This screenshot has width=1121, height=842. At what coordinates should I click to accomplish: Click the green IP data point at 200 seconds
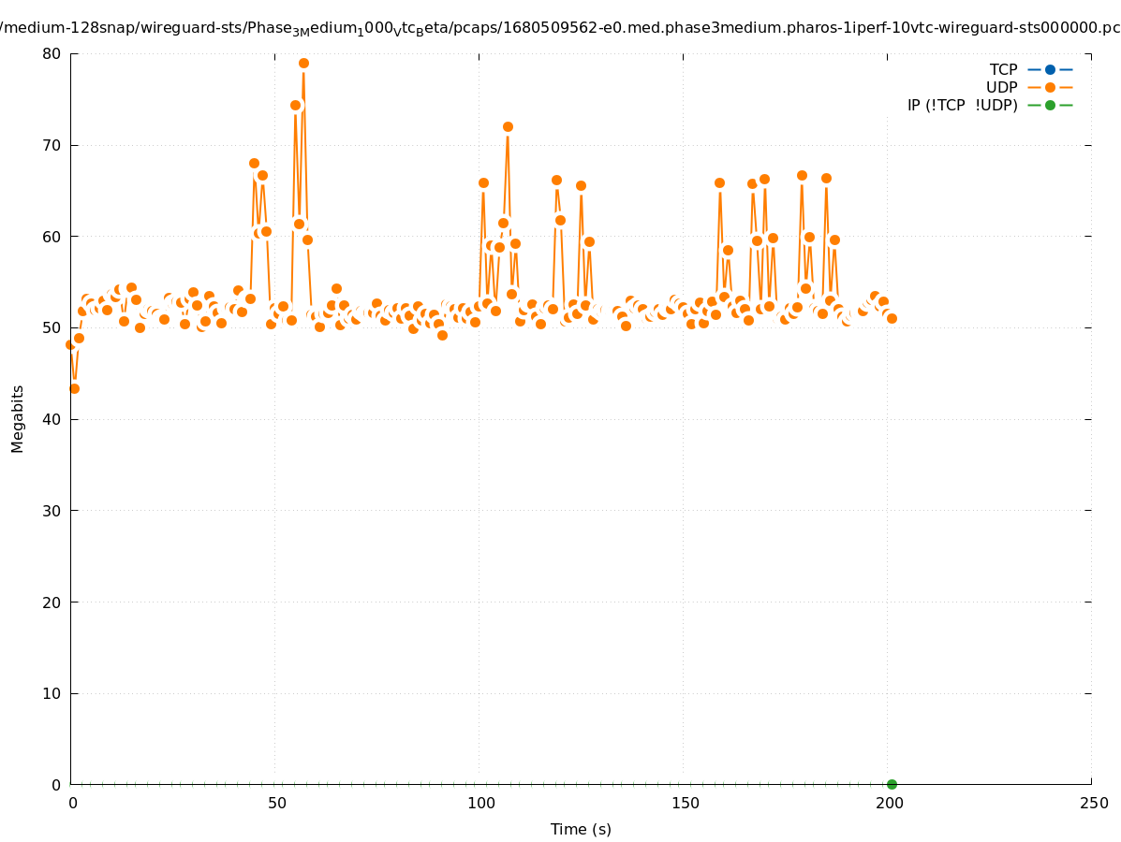[892, 784]
